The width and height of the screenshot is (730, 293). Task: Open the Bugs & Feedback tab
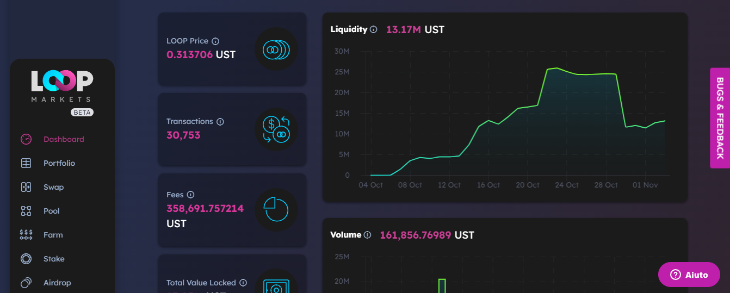point(720,118)
